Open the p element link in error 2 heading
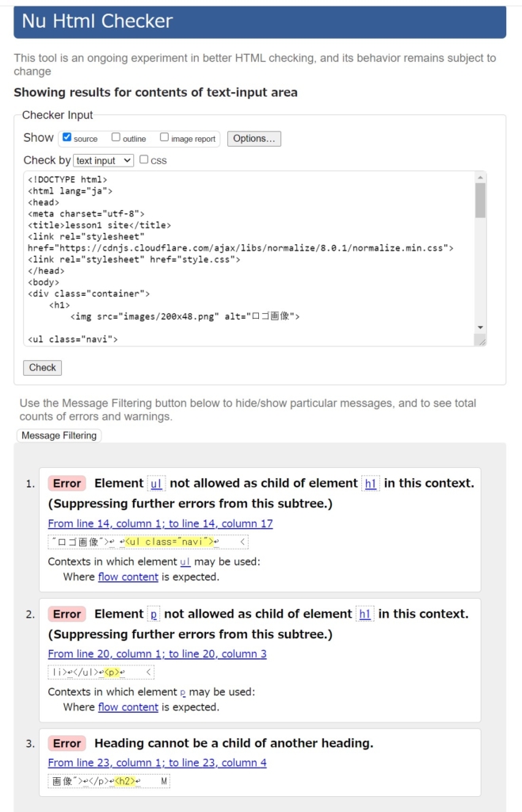The height and width of the screenshot is (812, 522). 154,614
